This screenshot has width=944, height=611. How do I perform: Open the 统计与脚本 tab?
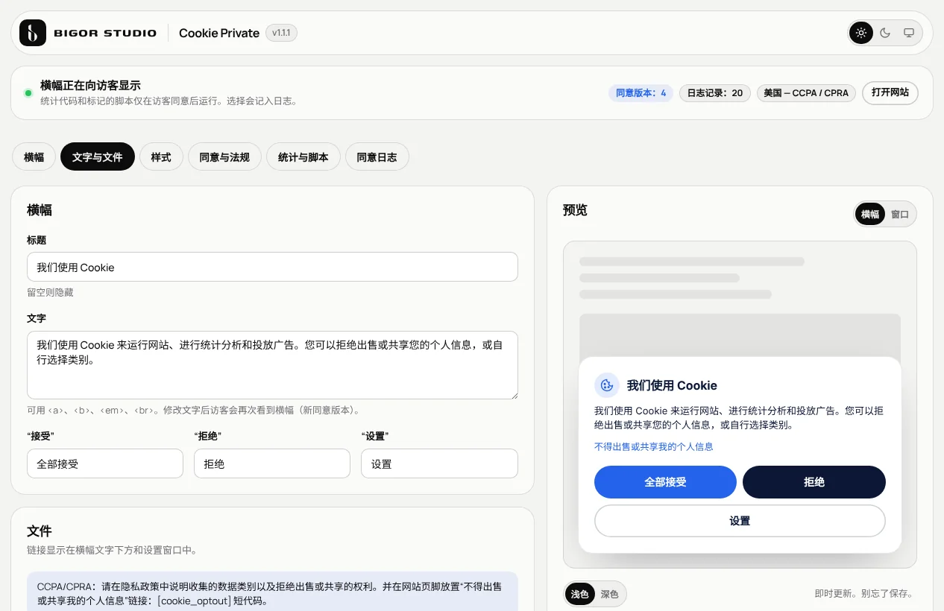[303, 157]
